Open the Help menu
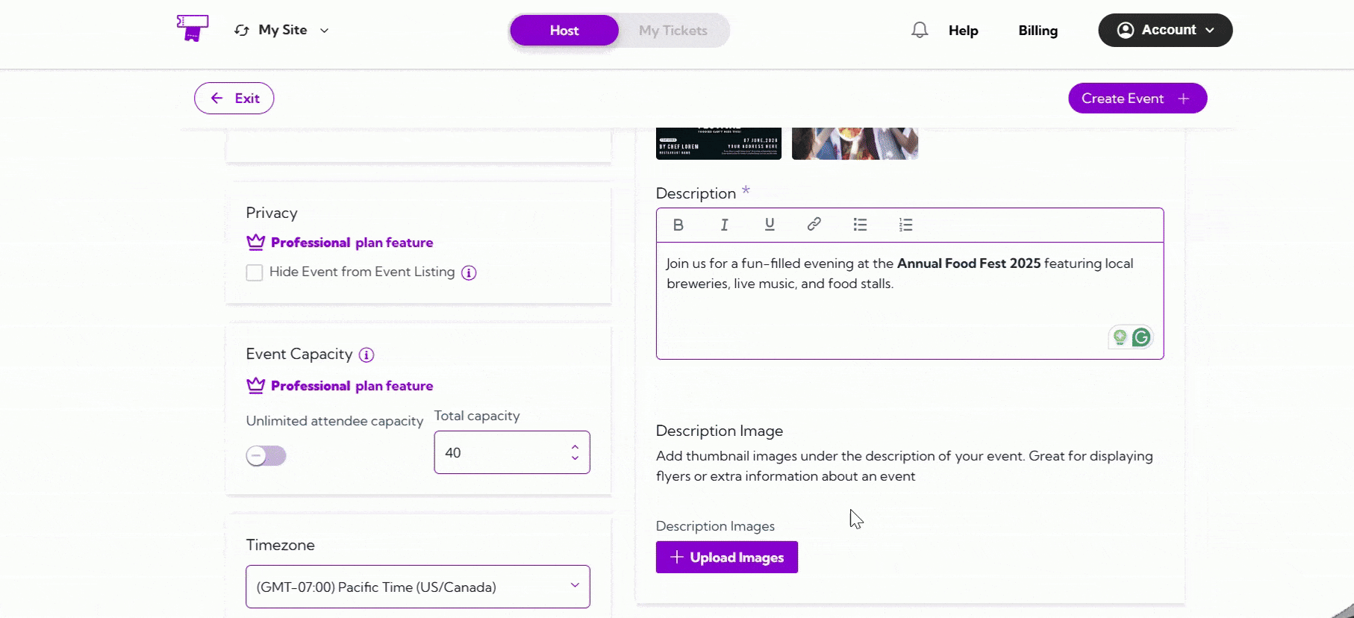 [964, 31]
